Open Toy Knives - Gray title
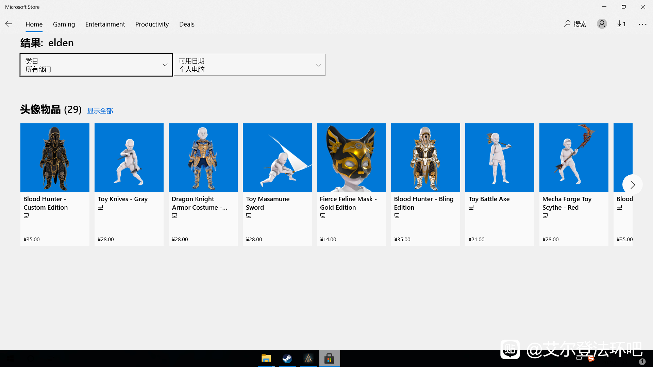Viewport: 653px width, 367px height. click(123, 199)
